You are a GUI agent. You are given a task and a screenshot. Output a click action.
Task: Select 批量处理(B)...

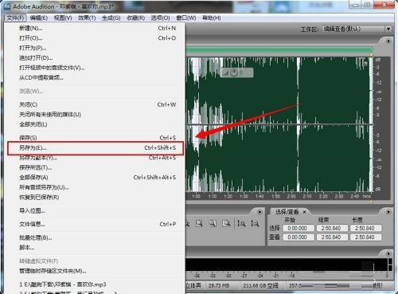96,237
